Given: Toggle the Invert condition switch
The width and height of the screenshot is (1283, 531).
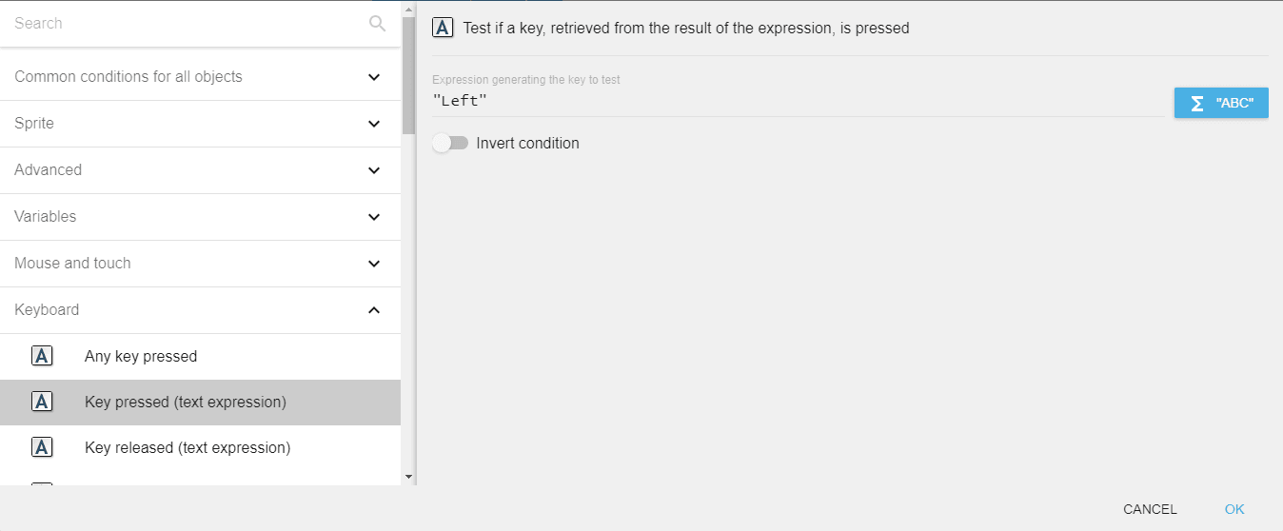Looking at the screenshot, I should [x=450, y=144].
